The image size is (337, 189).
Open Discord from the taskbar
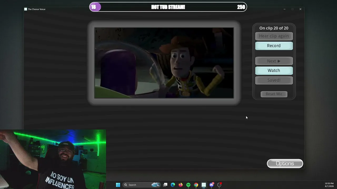211,185
